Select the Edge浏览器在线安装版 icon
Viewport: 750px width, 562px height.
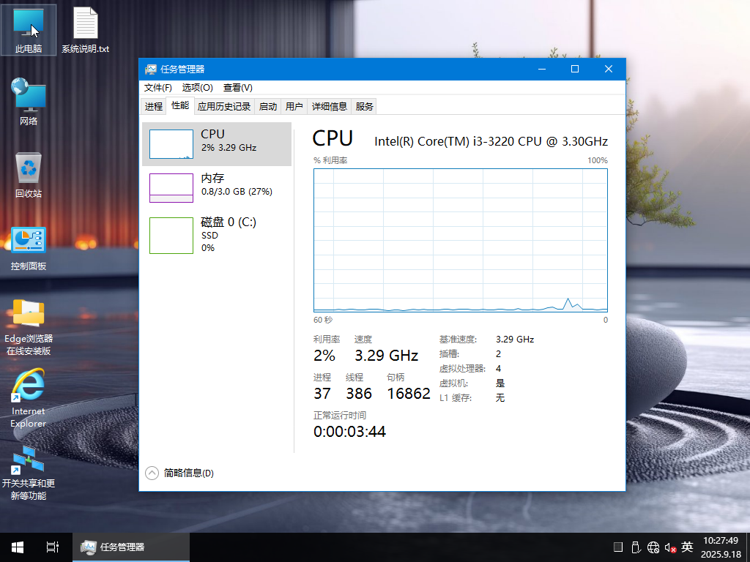coord(29,327)
